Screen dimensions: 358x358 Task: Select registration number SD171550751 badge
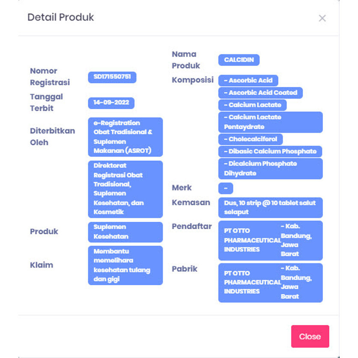point(112,77)
